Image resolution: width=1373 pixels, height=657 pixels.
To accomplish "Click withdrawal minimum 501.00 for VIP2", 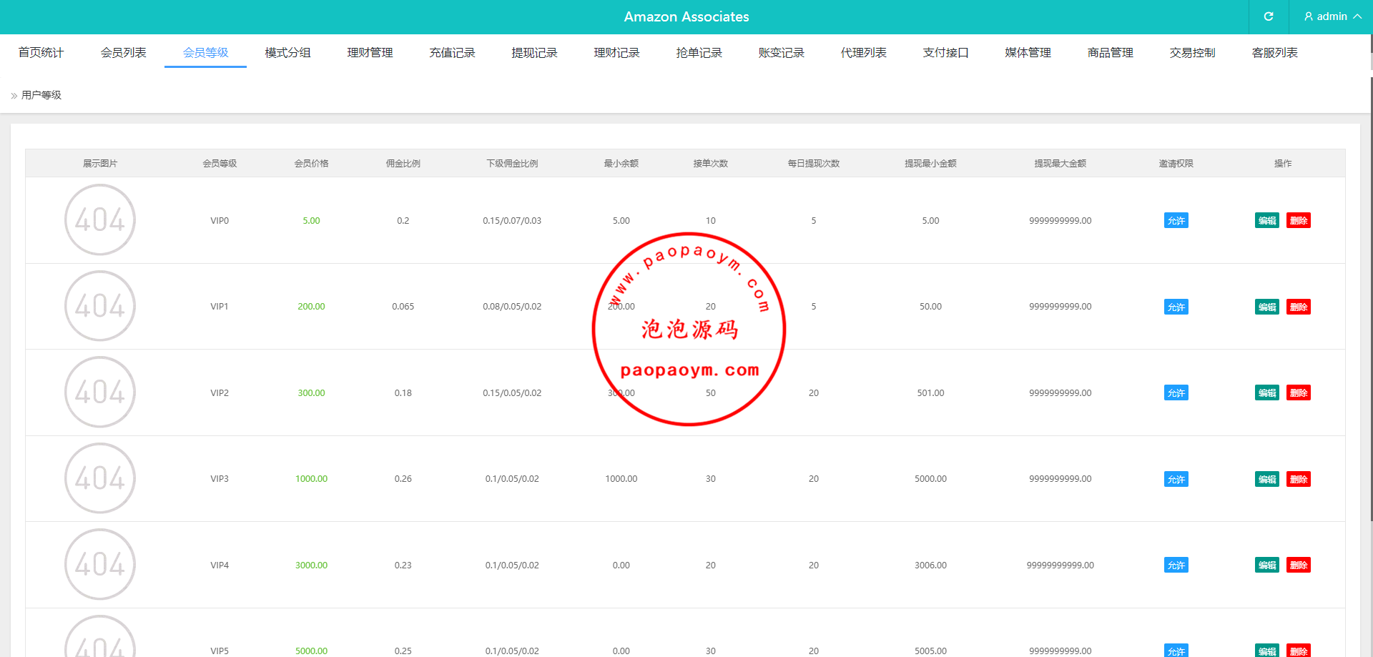I will point(930,392).
